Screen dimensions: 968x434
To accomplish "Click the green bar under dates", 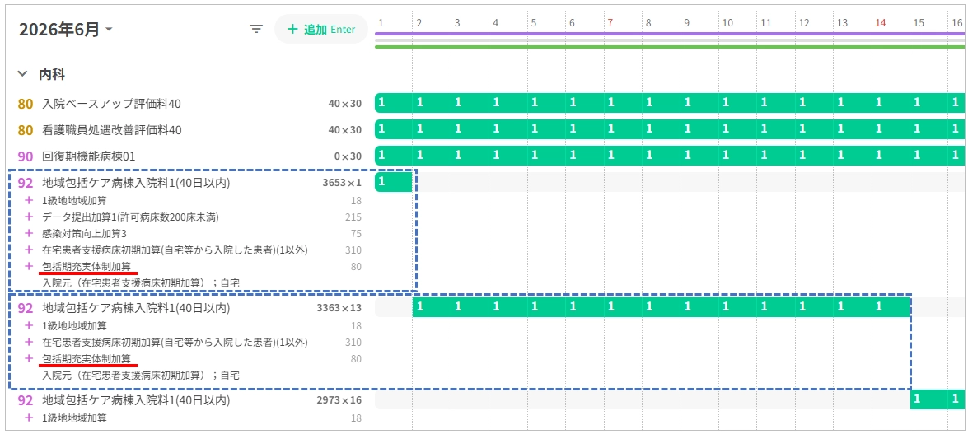I will click(670, 47).
